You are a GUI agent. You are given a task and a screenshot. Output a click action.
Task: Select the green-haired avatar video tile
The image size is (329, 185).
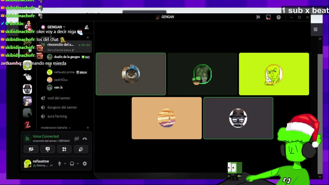(x=202, y=74)
